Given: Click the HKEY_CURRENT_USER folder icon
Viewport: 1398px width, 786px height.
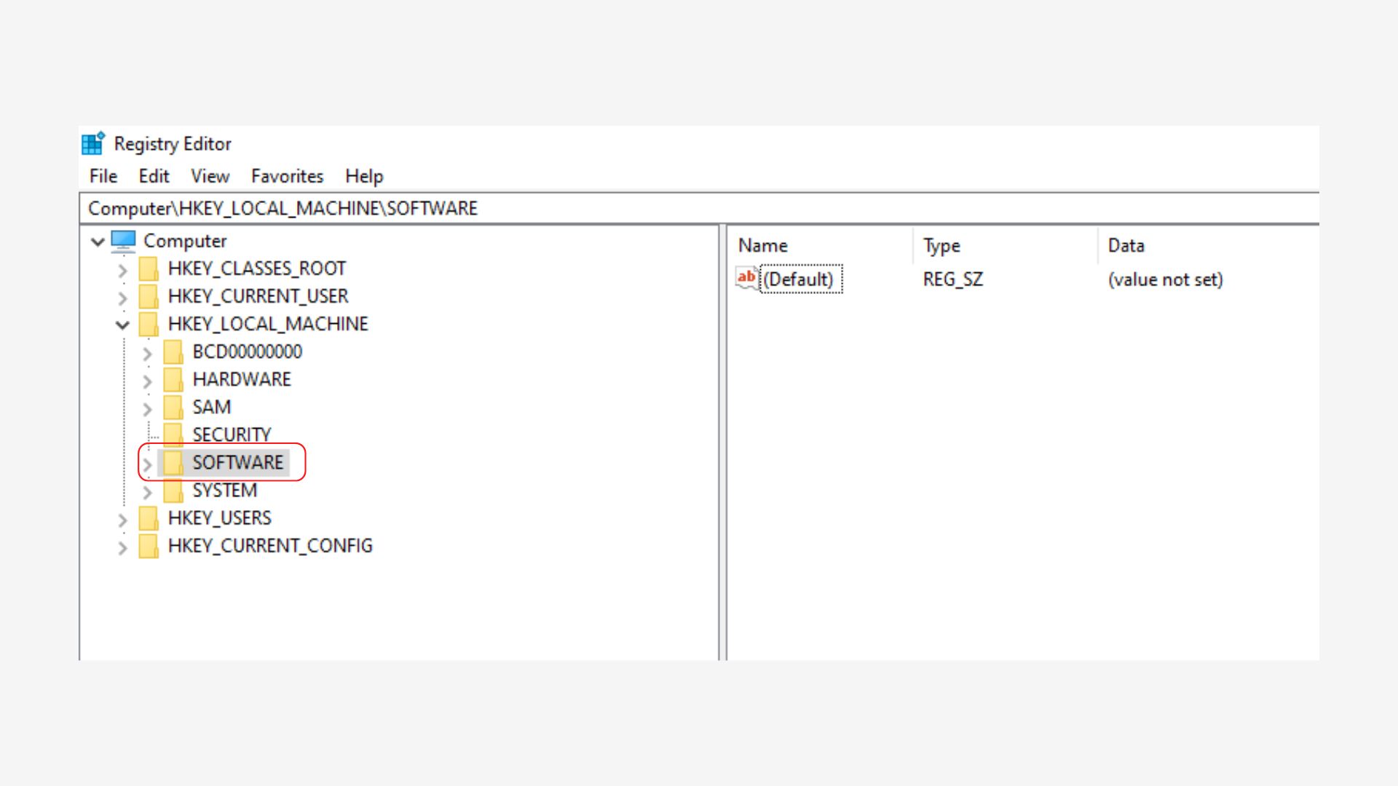Looking at the screenshot, I should coord(149,296).
